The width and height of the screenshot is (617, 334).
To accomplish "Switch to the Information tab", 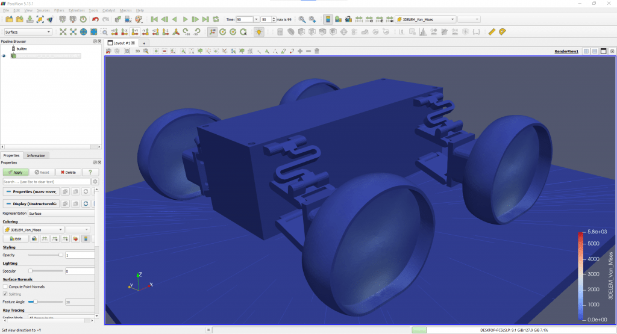I will pos(36,155).
